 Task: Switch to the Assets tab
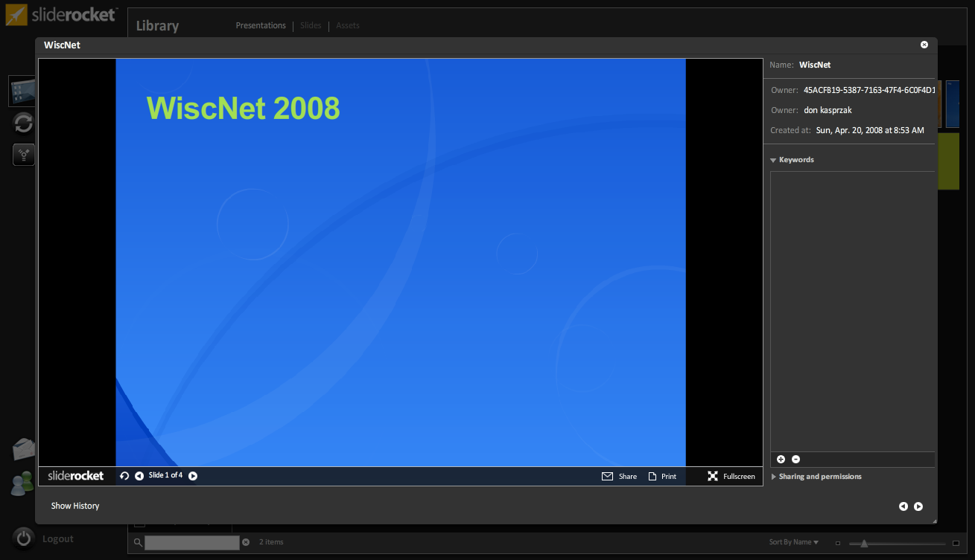pos(348,25)
